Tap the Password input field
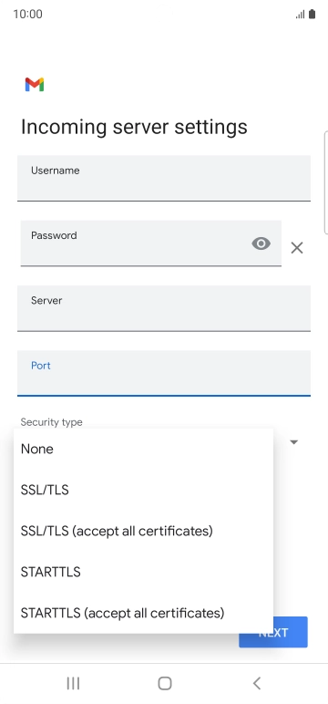328x704 pixels. coord(150,243)
